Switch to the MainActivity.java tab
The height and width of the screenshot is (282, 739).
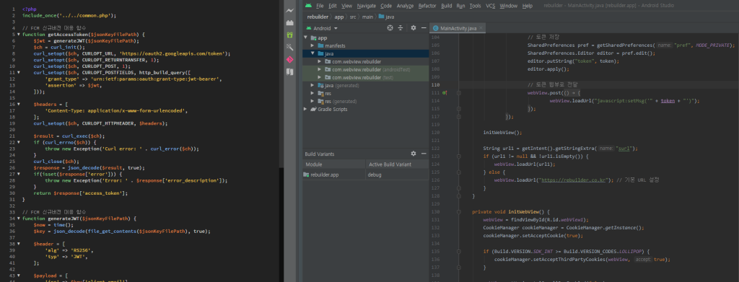(x=458, y=29)
